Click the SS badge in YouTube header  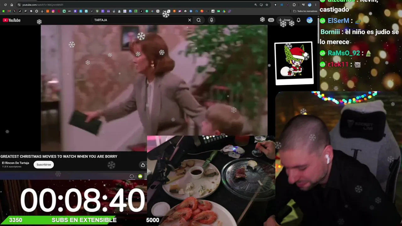click(271, 20)
